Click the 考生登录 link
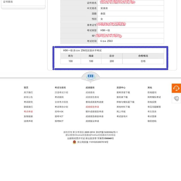This screenshot has width=181, height=181. coord(152,111)
